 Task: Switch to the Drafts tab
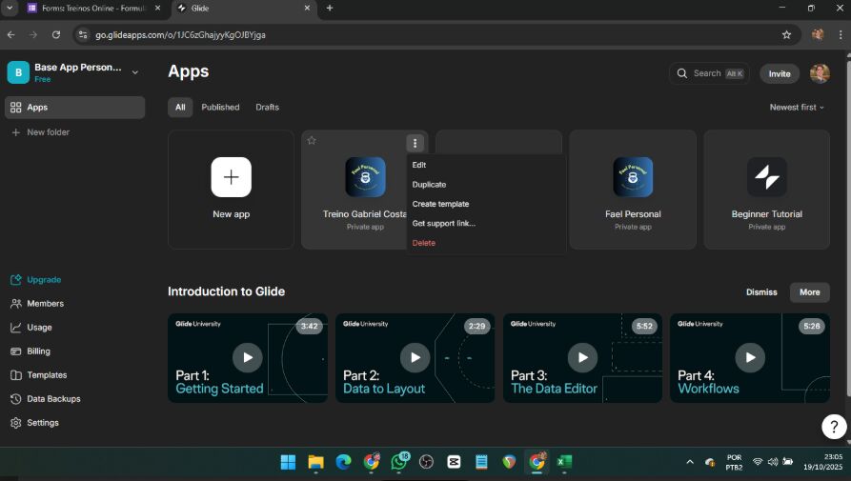click(x=268, y=108)
